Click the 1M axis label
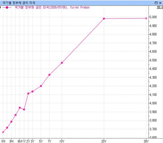 (x=3, y=141)
